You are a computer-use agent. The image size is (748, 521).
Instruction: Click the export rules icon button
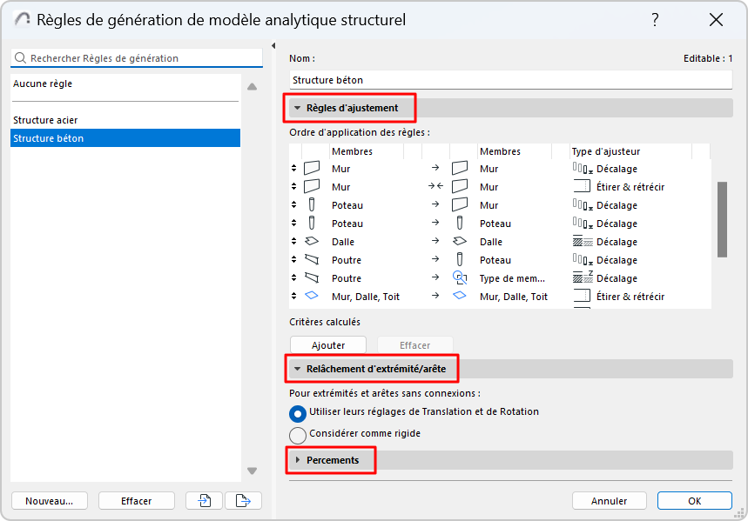243,500
